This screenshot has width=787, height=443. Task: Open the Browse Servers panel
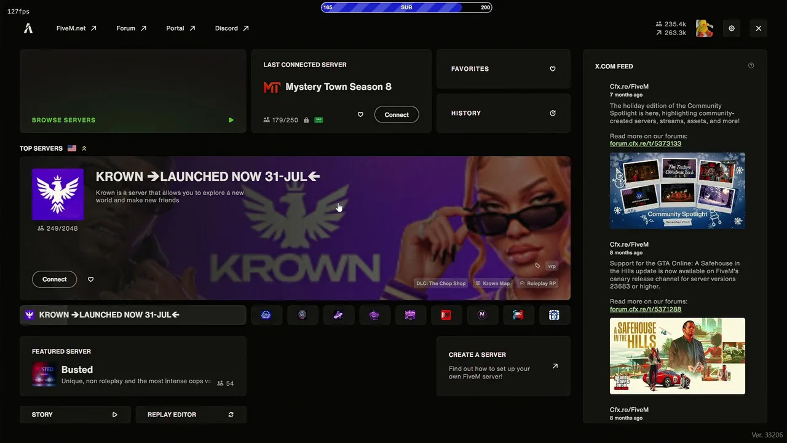pyautogui.click(x=133, y=91)
